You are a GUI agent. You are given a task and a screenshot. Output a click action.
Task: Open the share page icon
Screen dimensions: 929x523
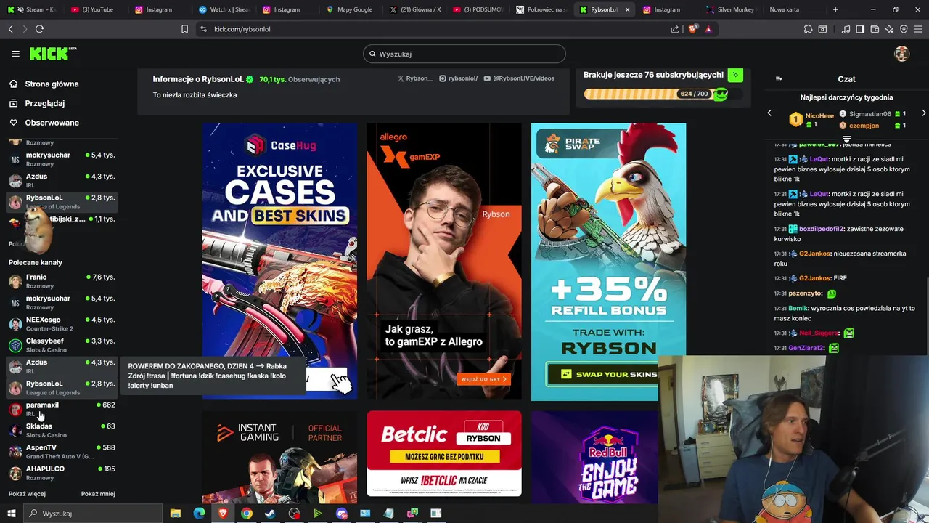tap(675, 29)
